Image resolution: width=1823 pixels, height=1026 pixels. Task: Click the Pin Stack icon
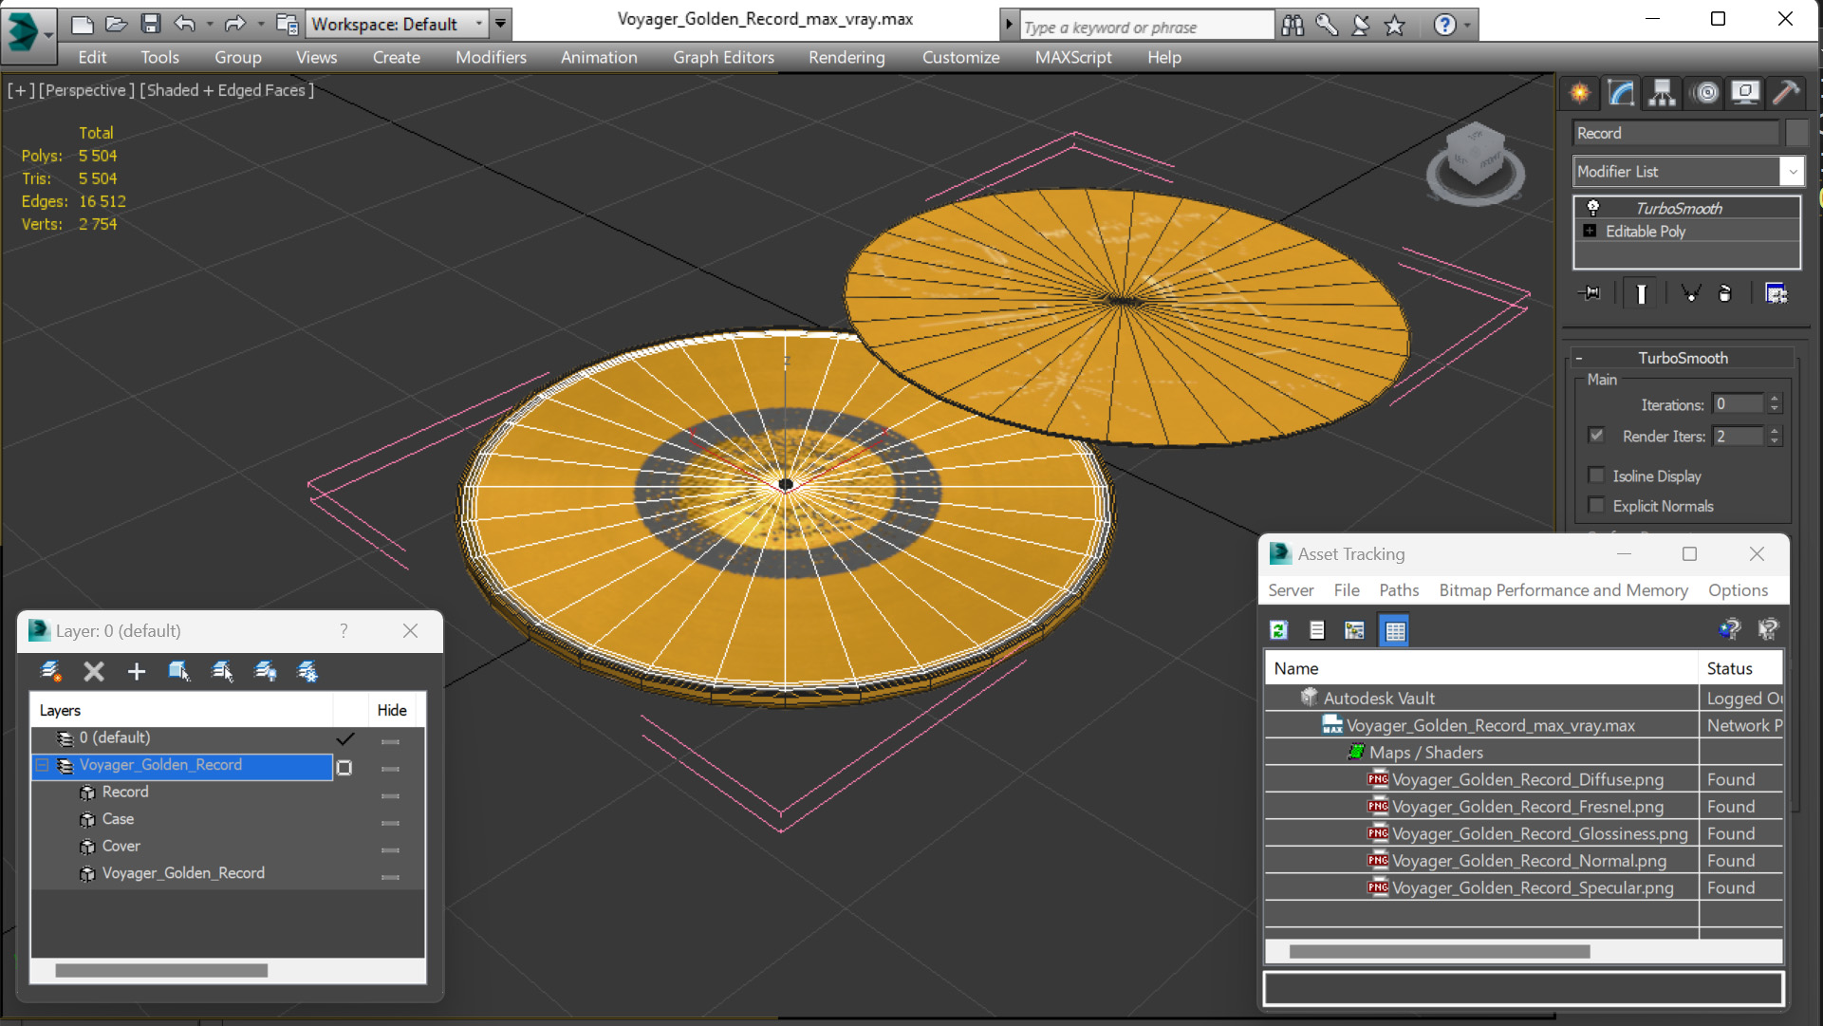pyautogui.click(x=1590, y=293)
